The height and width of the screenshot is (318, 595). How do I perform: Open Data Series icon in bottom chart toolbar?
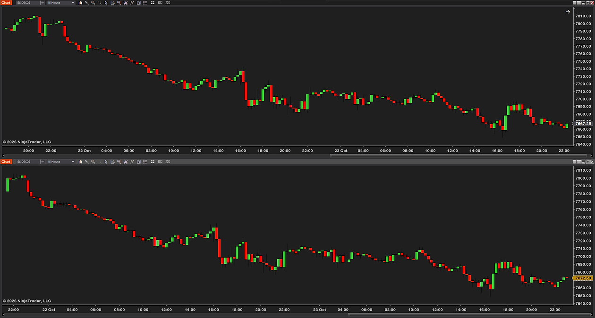coord(126,162)
